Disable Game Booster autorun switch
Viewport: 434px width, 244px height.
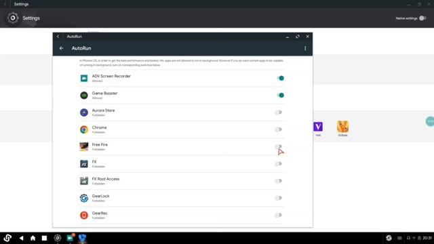280,96
